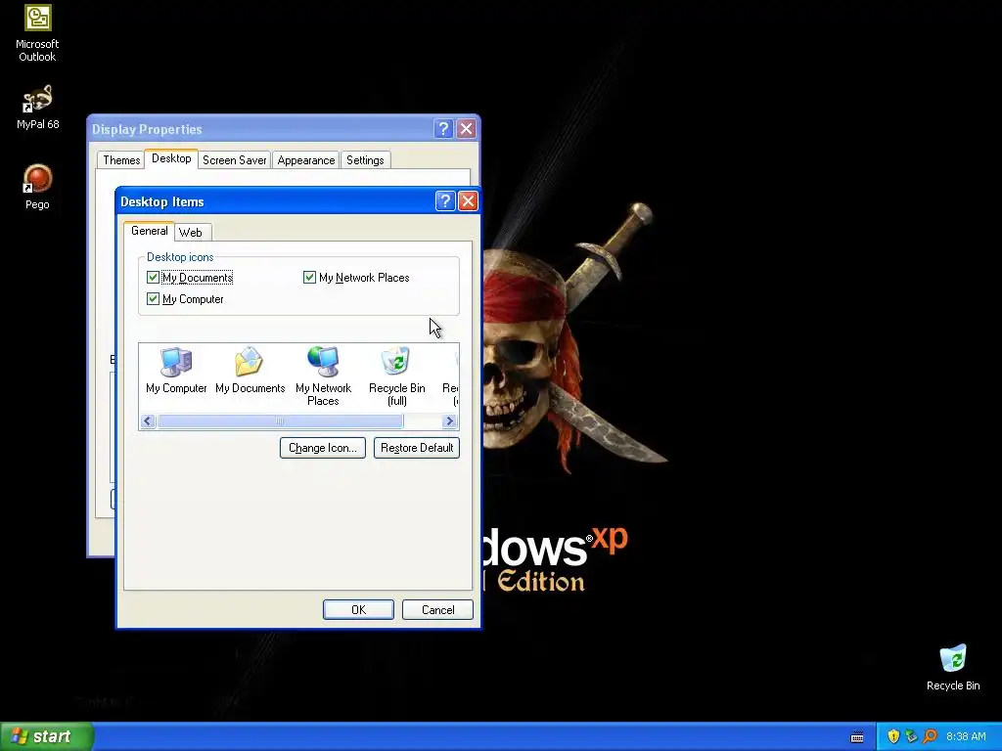Select the Pego desktop shortcut
The width and height of the screenshot is (1002, 751).
[x=37, y=187]
